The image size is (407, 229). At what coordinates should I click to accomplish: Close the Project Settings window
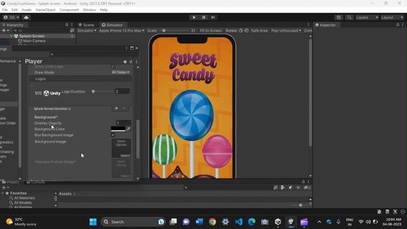137,48
